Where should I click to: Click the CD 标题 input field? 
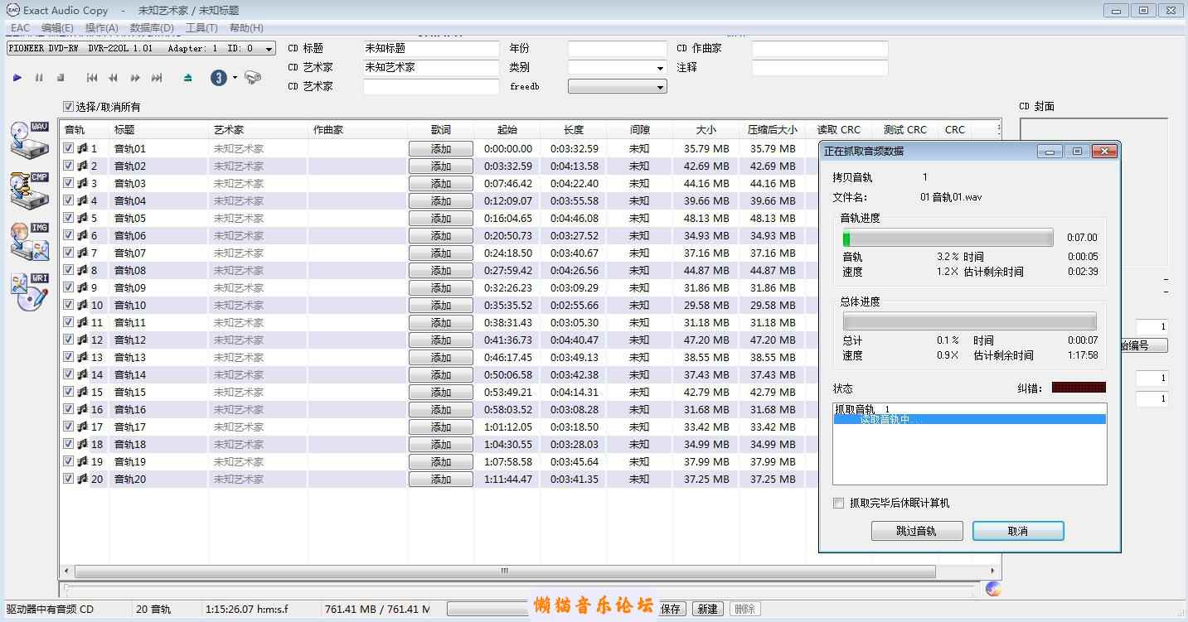point(431,49)
